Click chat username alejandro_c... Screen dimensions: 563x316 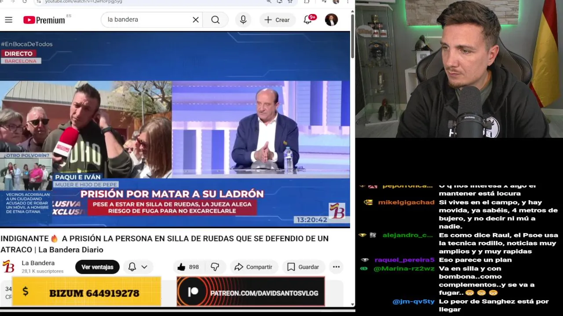408,235
